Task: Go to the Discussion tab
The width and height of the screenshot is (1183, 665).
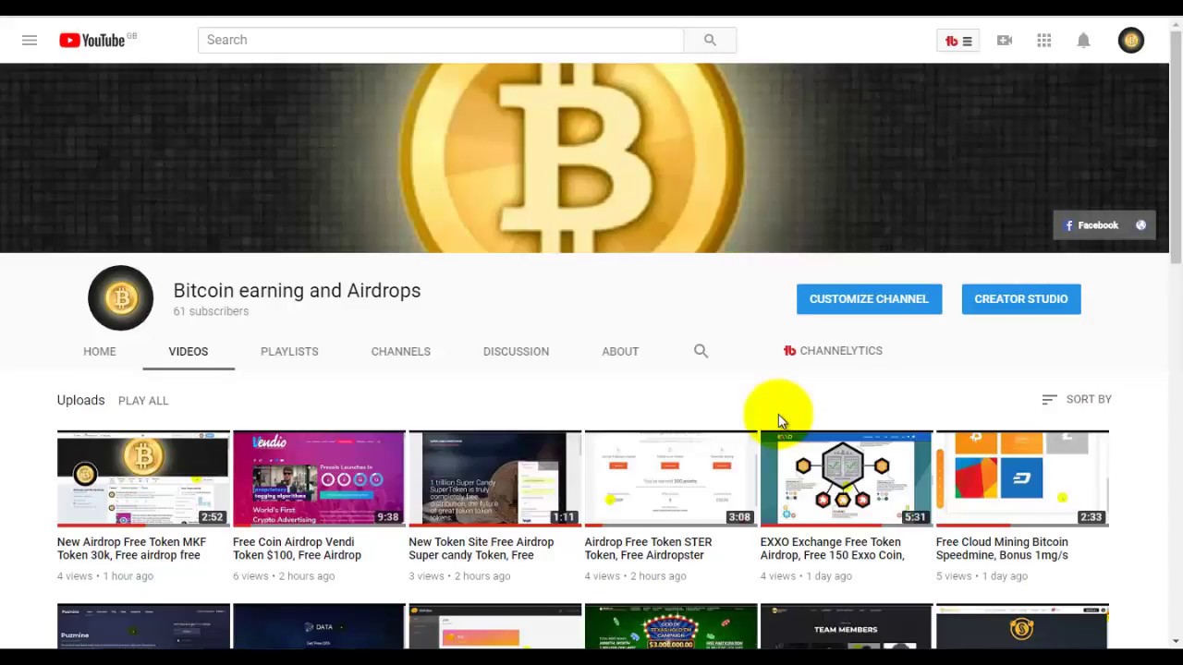Action: (x=516, y=351)
